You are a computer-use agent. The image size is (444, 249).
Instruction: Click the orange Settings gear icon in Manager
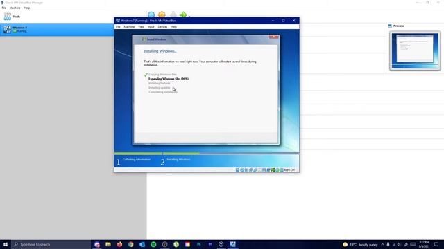(162, 15)
